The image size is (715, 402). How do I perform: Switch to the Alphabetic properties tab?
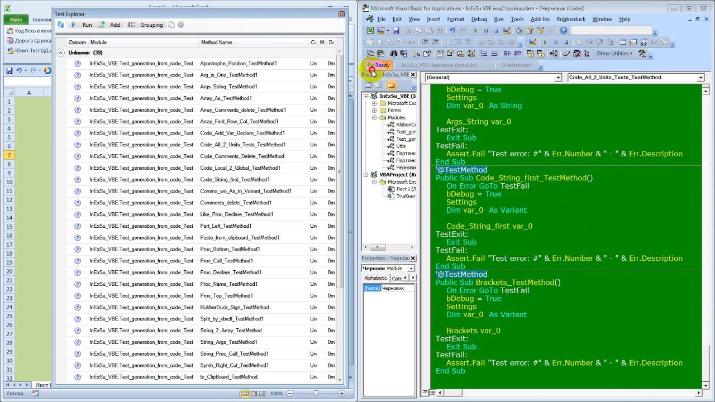[375, 278]
